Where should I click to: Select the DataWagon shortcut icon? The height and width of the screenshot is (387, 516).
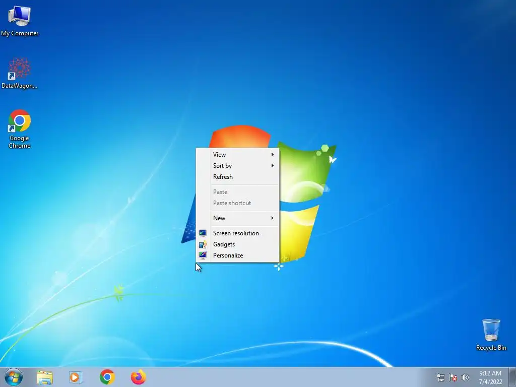20,74
